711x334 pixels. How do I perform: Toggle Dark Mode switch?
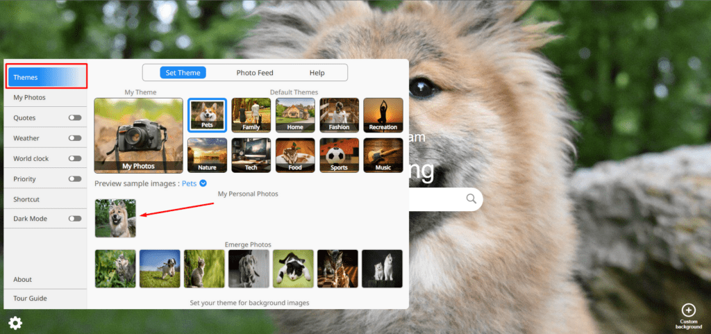tap(74, 219)
